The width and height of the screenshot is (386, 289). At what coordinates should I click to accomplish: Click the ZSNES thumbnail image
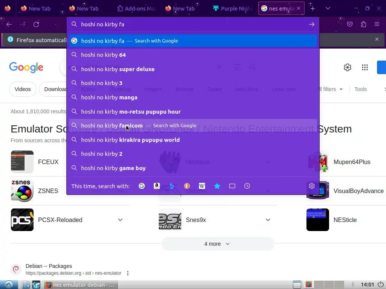tap(22, 191)
